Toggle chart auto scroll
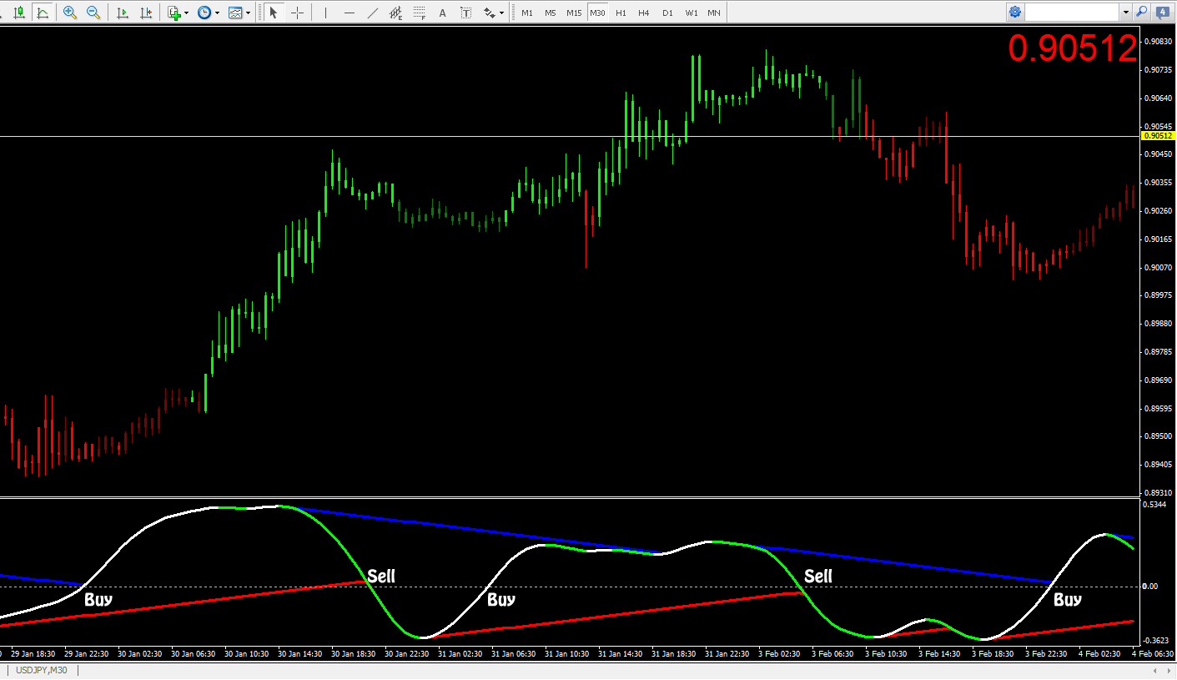This screenshot has height=680, width=1177. pos(123,13)
